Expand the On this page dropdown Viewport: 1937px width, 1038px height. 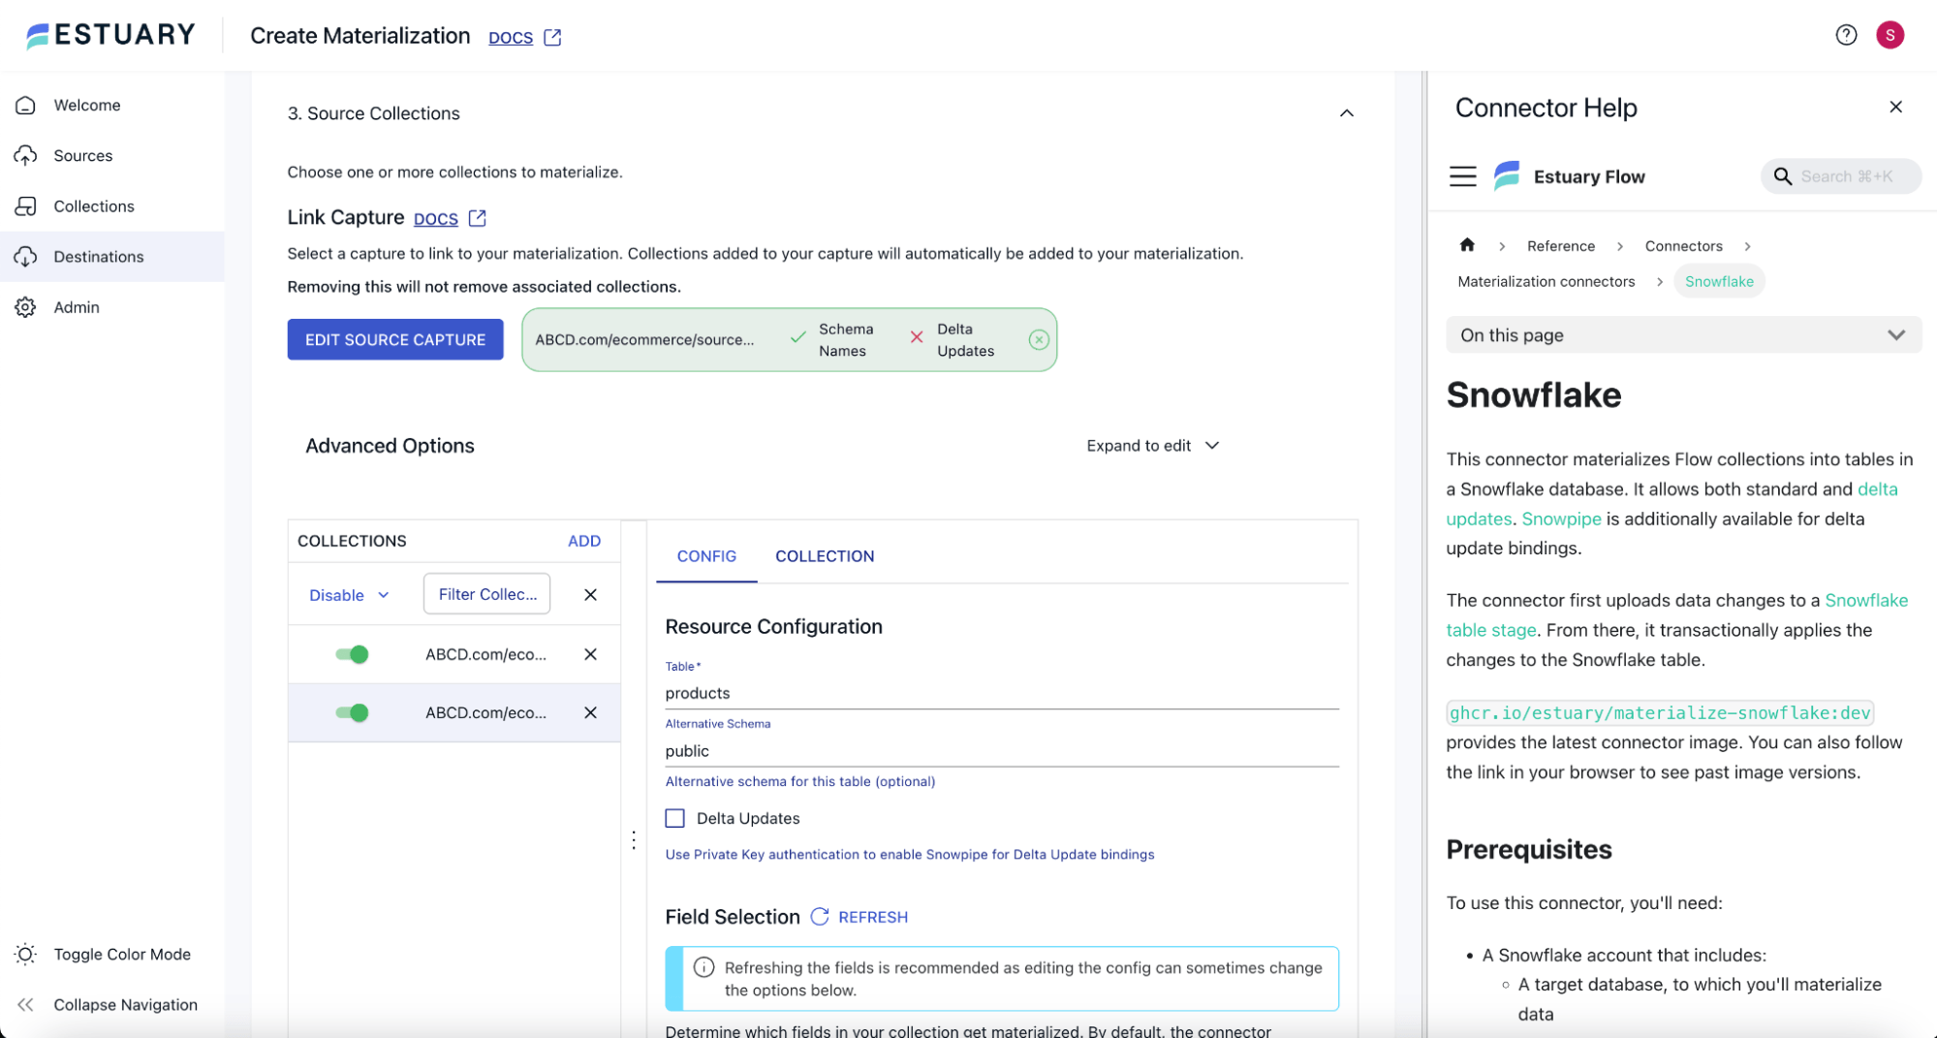(x=1683, y=335)
